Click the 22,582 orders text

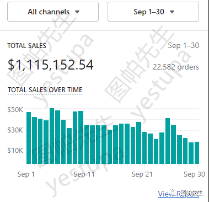point(176,67)
